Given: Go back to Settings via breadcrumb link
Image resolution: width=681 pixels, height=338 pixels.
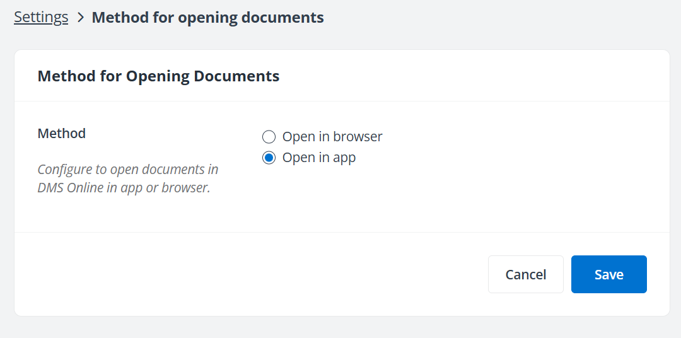Looking at the screenshot, I should pos(41,17).
